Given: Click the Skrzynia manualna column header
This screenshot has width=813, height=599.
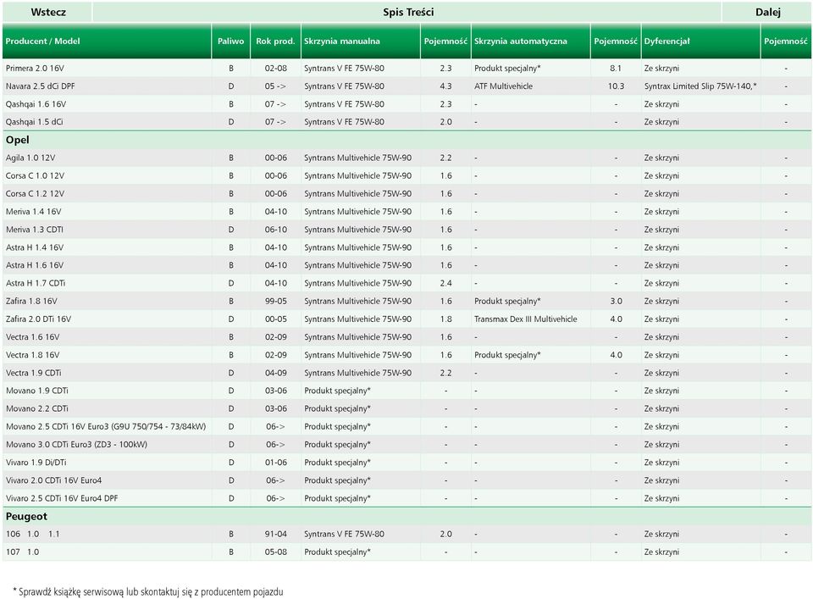Looking at the screenshot, I should click(361, 41).
